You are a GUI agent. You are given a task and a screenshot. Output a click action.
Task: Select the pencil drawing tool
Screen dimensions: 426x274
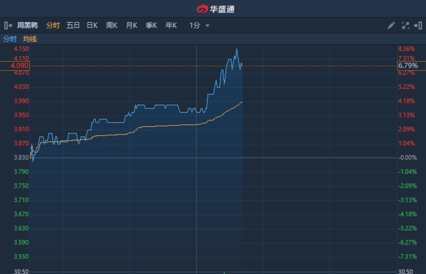point(391,25)
